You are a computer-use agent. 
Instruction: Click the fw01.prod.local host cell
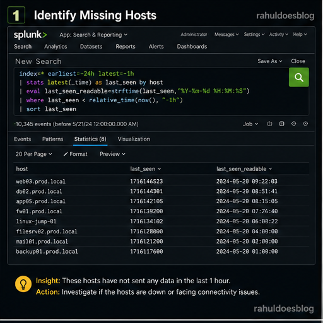[39, 211]
